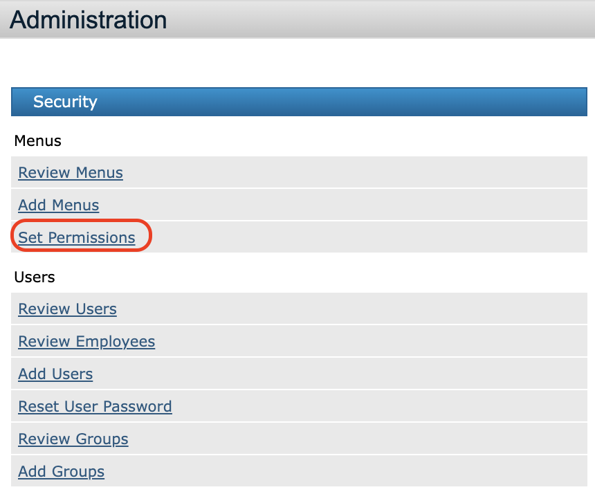Click the Menus subsection label

click(38, 141)
